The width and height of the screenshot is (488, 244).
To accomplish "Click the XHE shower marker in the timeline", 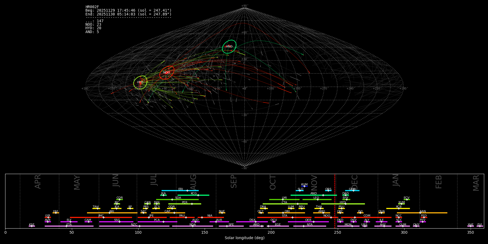I will [471, 226].
